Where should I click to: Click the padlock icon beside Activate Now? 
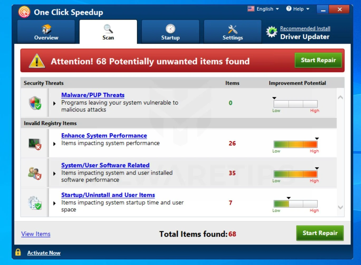(18, 252)
